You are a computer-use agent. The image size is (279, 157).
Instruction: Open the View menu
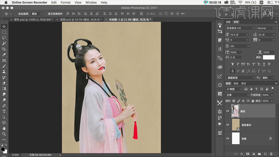[x=78, y=3]
